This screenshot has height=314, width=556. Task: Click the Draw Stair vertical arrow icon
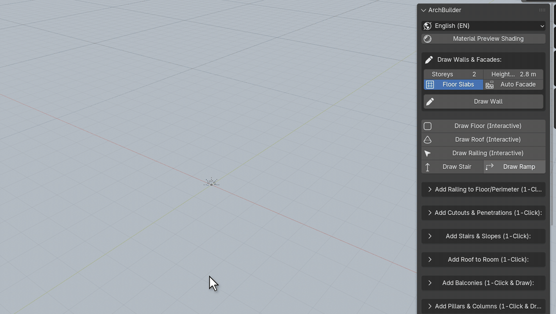point(427,167)
